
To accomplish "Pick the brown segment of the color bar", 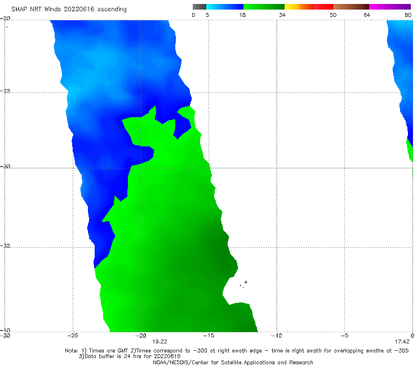I will coord(351,7).
